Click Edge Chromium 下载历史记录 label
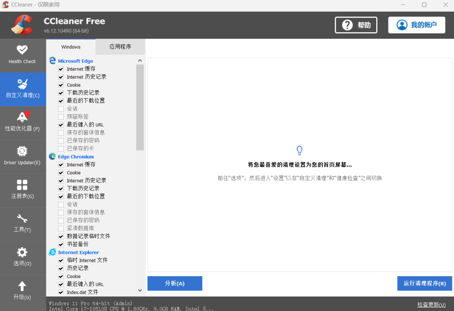 coord(83,188)
